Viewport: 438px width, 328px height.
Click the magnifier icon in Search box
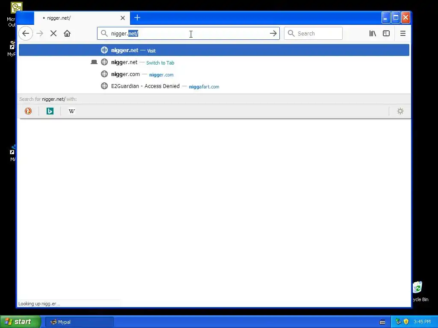click(291, 33)
